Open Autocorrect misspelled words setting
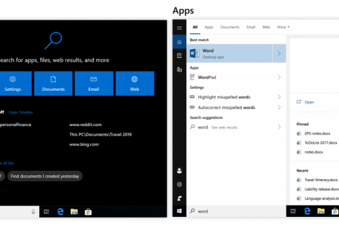The height and width of the screenshot is (227, 339). (227, 107)
